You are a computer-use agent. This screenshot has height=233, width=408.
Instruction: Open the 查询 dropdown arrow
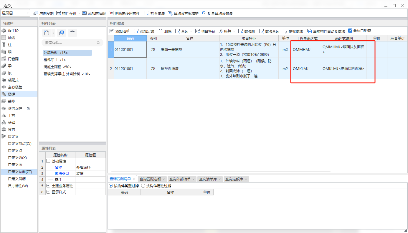pyautogui.click(x=191, y=31)
